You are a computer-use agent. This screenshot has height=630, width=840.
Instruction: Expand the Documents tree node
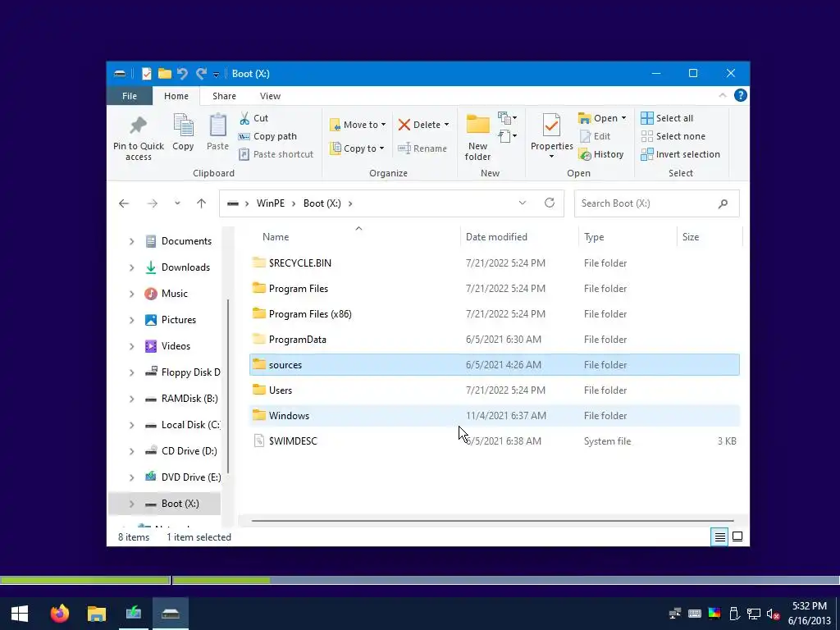[131, 242]
